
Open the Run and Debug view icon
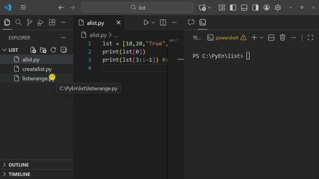(40, 22)
